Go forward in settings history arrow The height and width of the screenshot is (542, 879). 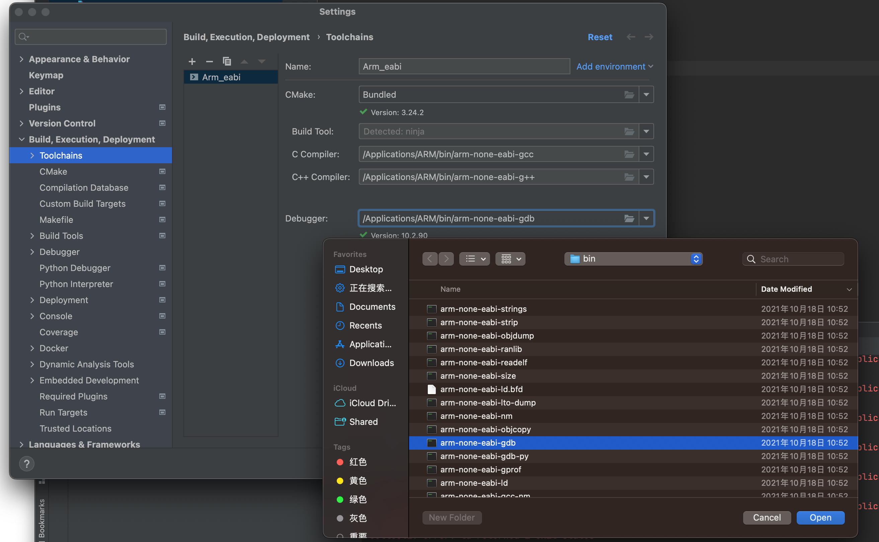649,37
